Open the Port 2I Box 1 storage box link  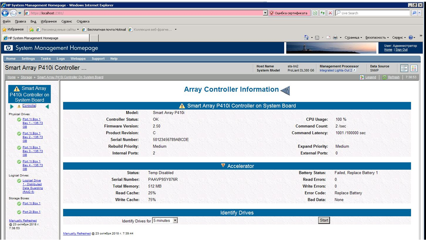pos(32,212)
